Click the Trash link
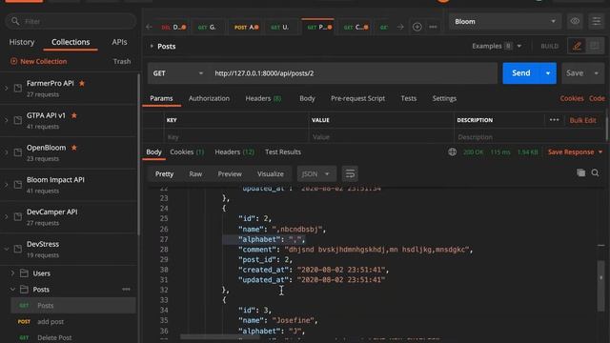Screen dimensions: 610x343 (122, 61)
